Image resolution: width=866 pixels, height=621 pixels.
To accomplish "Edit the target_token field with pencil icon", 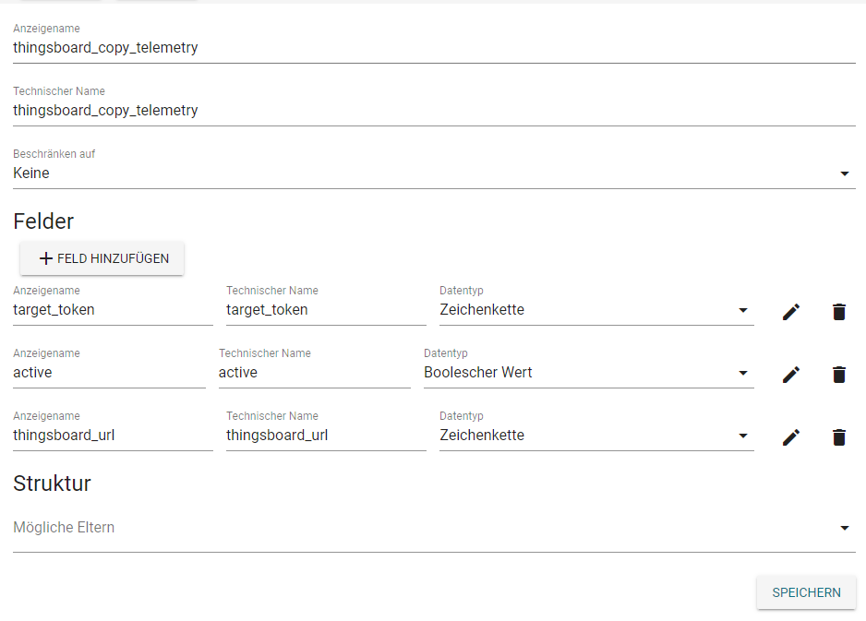I will point(790,312).
